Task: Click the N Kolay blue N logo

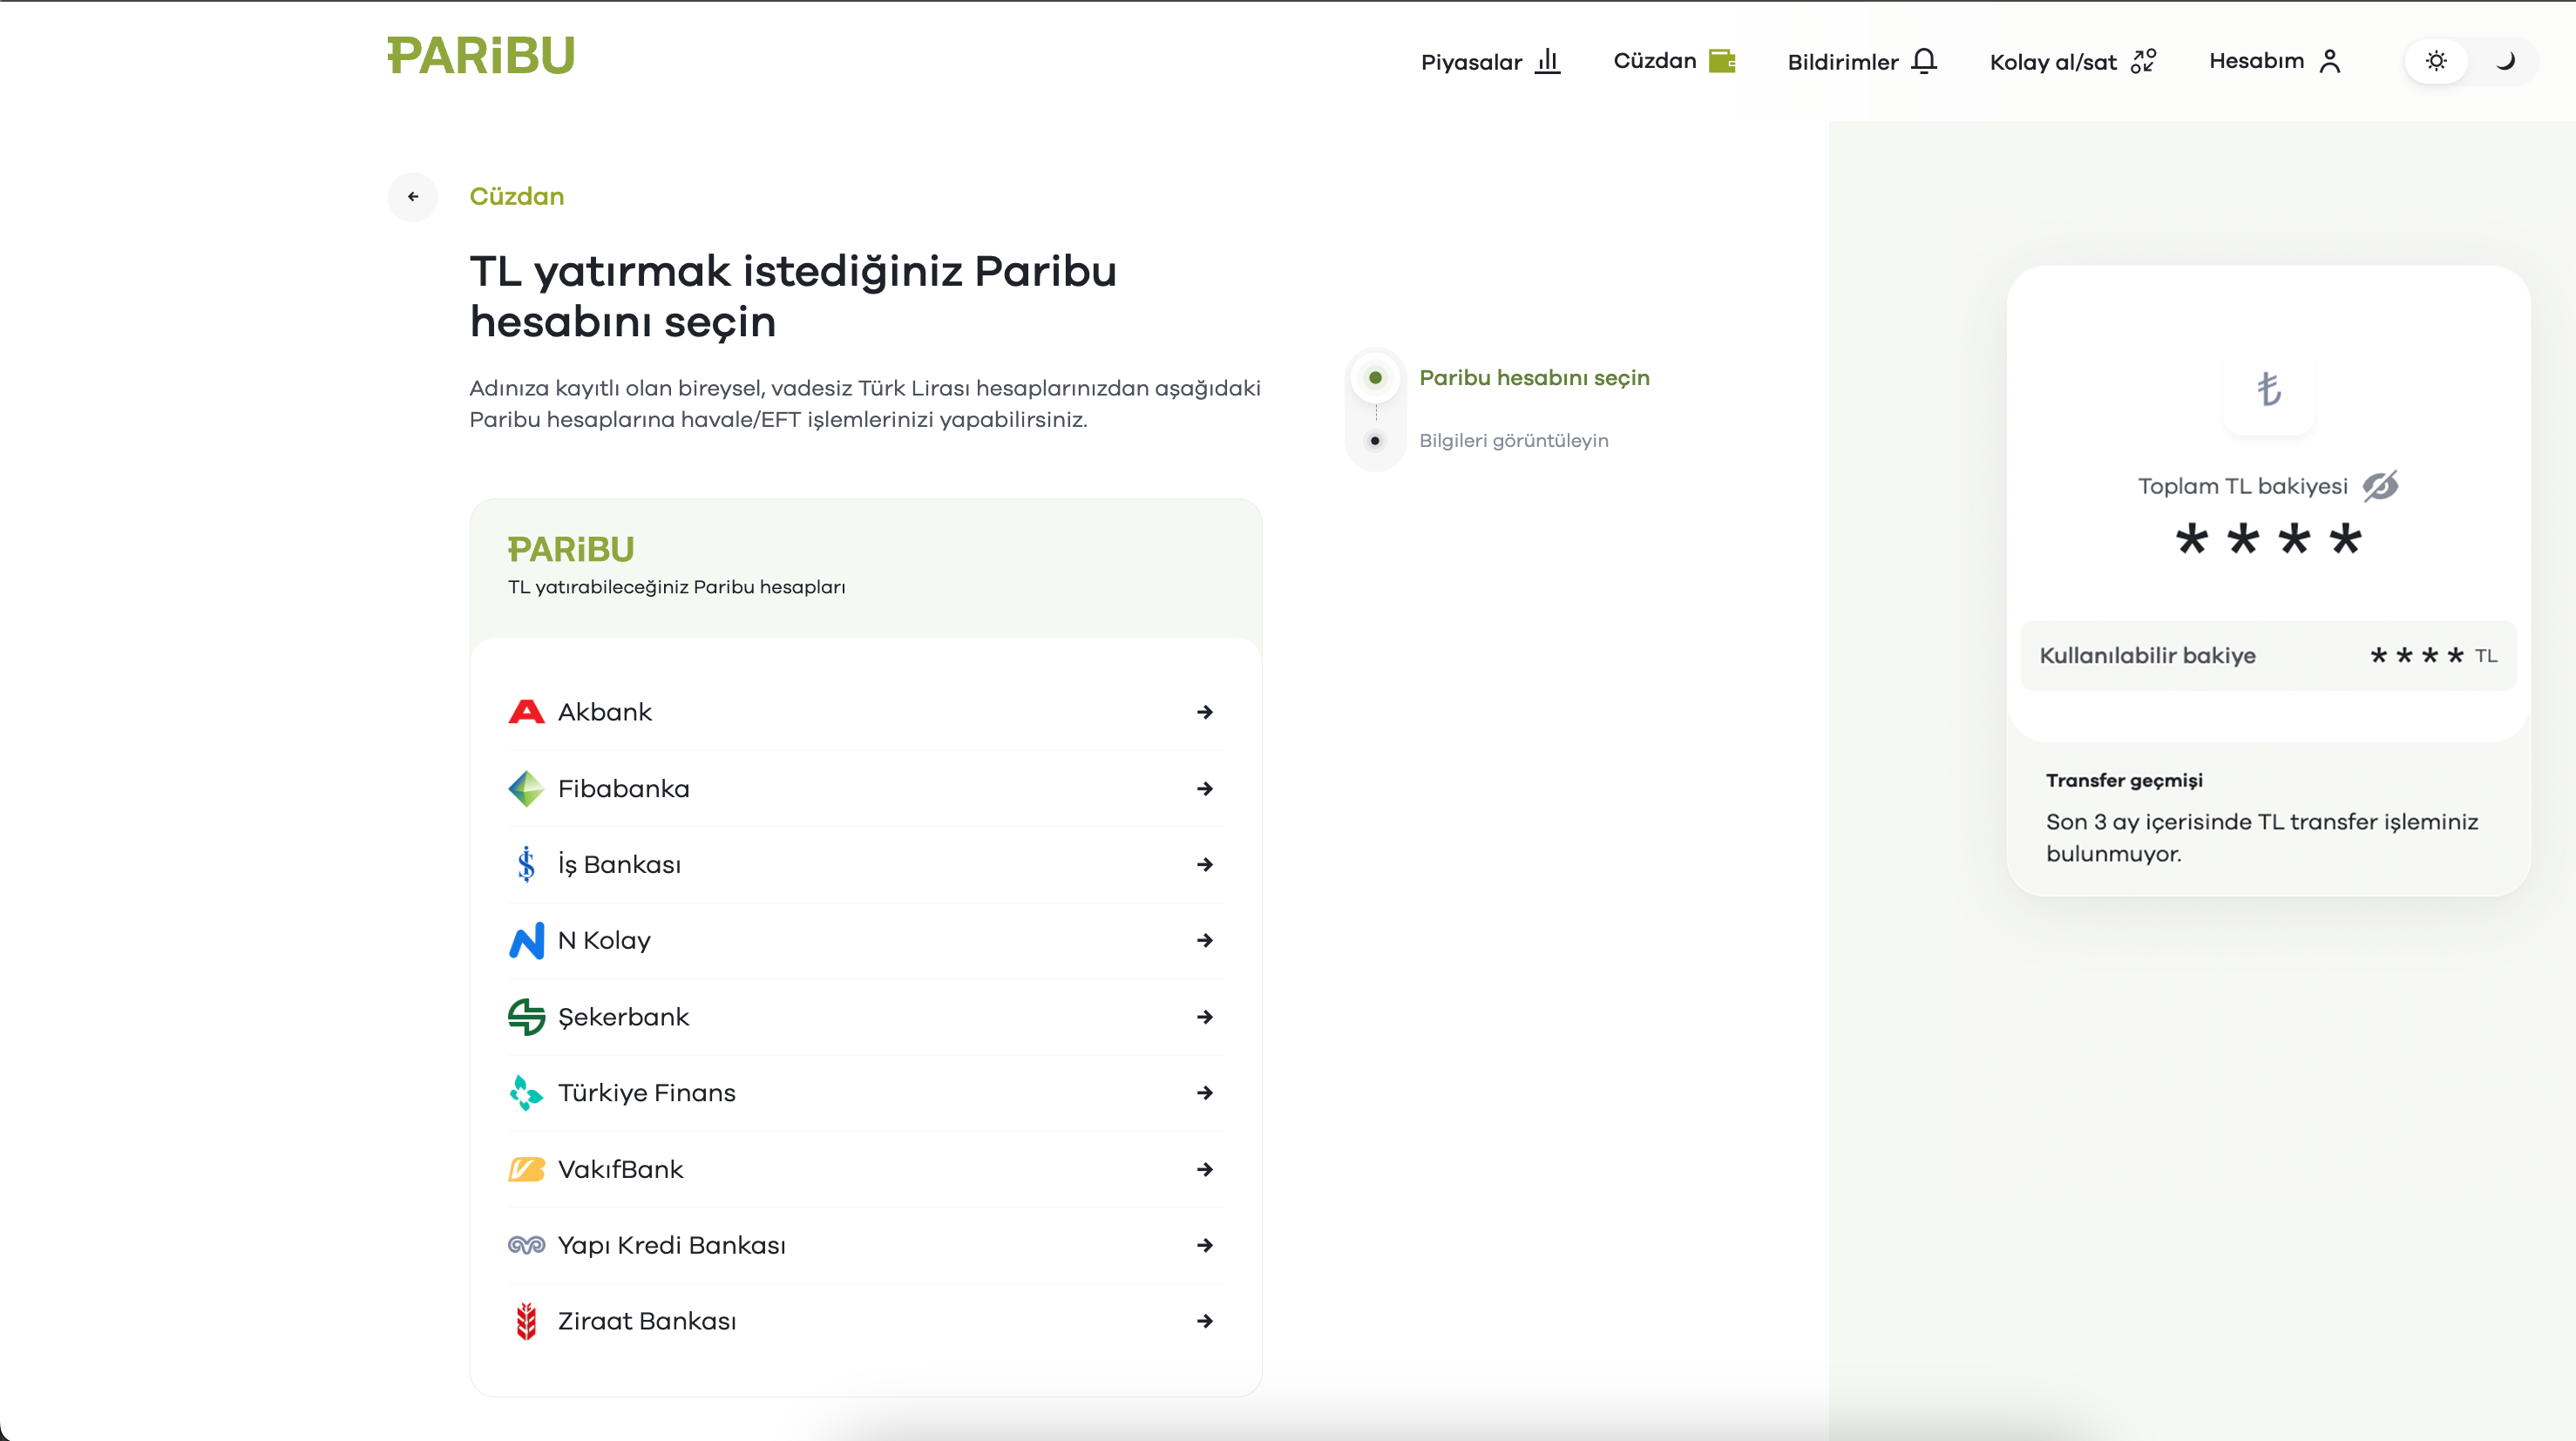Action: (526, 941)
